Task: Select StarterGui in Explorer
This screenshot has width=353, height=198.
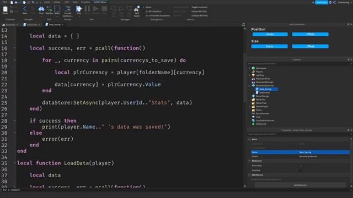Action: click(x=260, y=100)
